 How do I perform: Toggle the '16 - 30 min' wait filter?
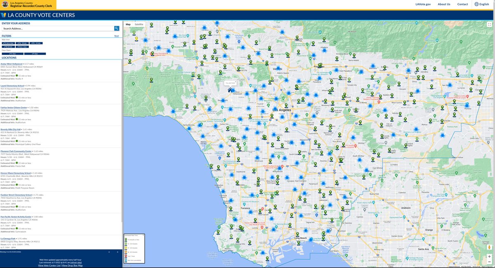pos(22,43)
